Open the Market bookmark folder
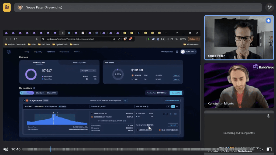 [75, 45]
